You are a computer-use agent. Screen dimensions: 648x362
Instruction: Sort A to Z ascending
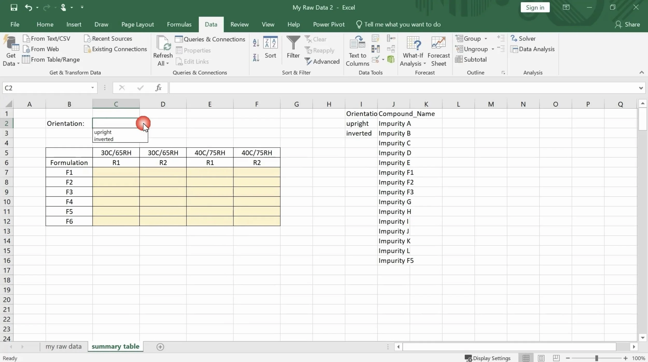click(256, 43)
